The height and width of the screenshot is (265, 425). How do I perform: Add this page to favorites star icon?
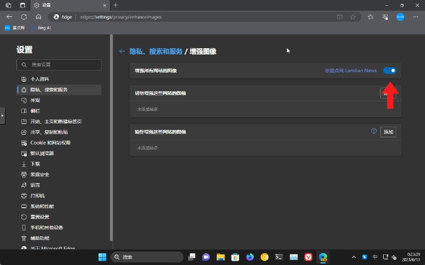tap(353, 17)
